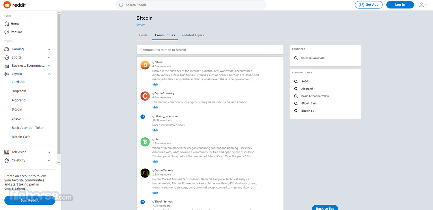Image resolution: width=433 pixels, height=210 pixels.
Task: Click the Celebrity star icon
Action: 7,160
